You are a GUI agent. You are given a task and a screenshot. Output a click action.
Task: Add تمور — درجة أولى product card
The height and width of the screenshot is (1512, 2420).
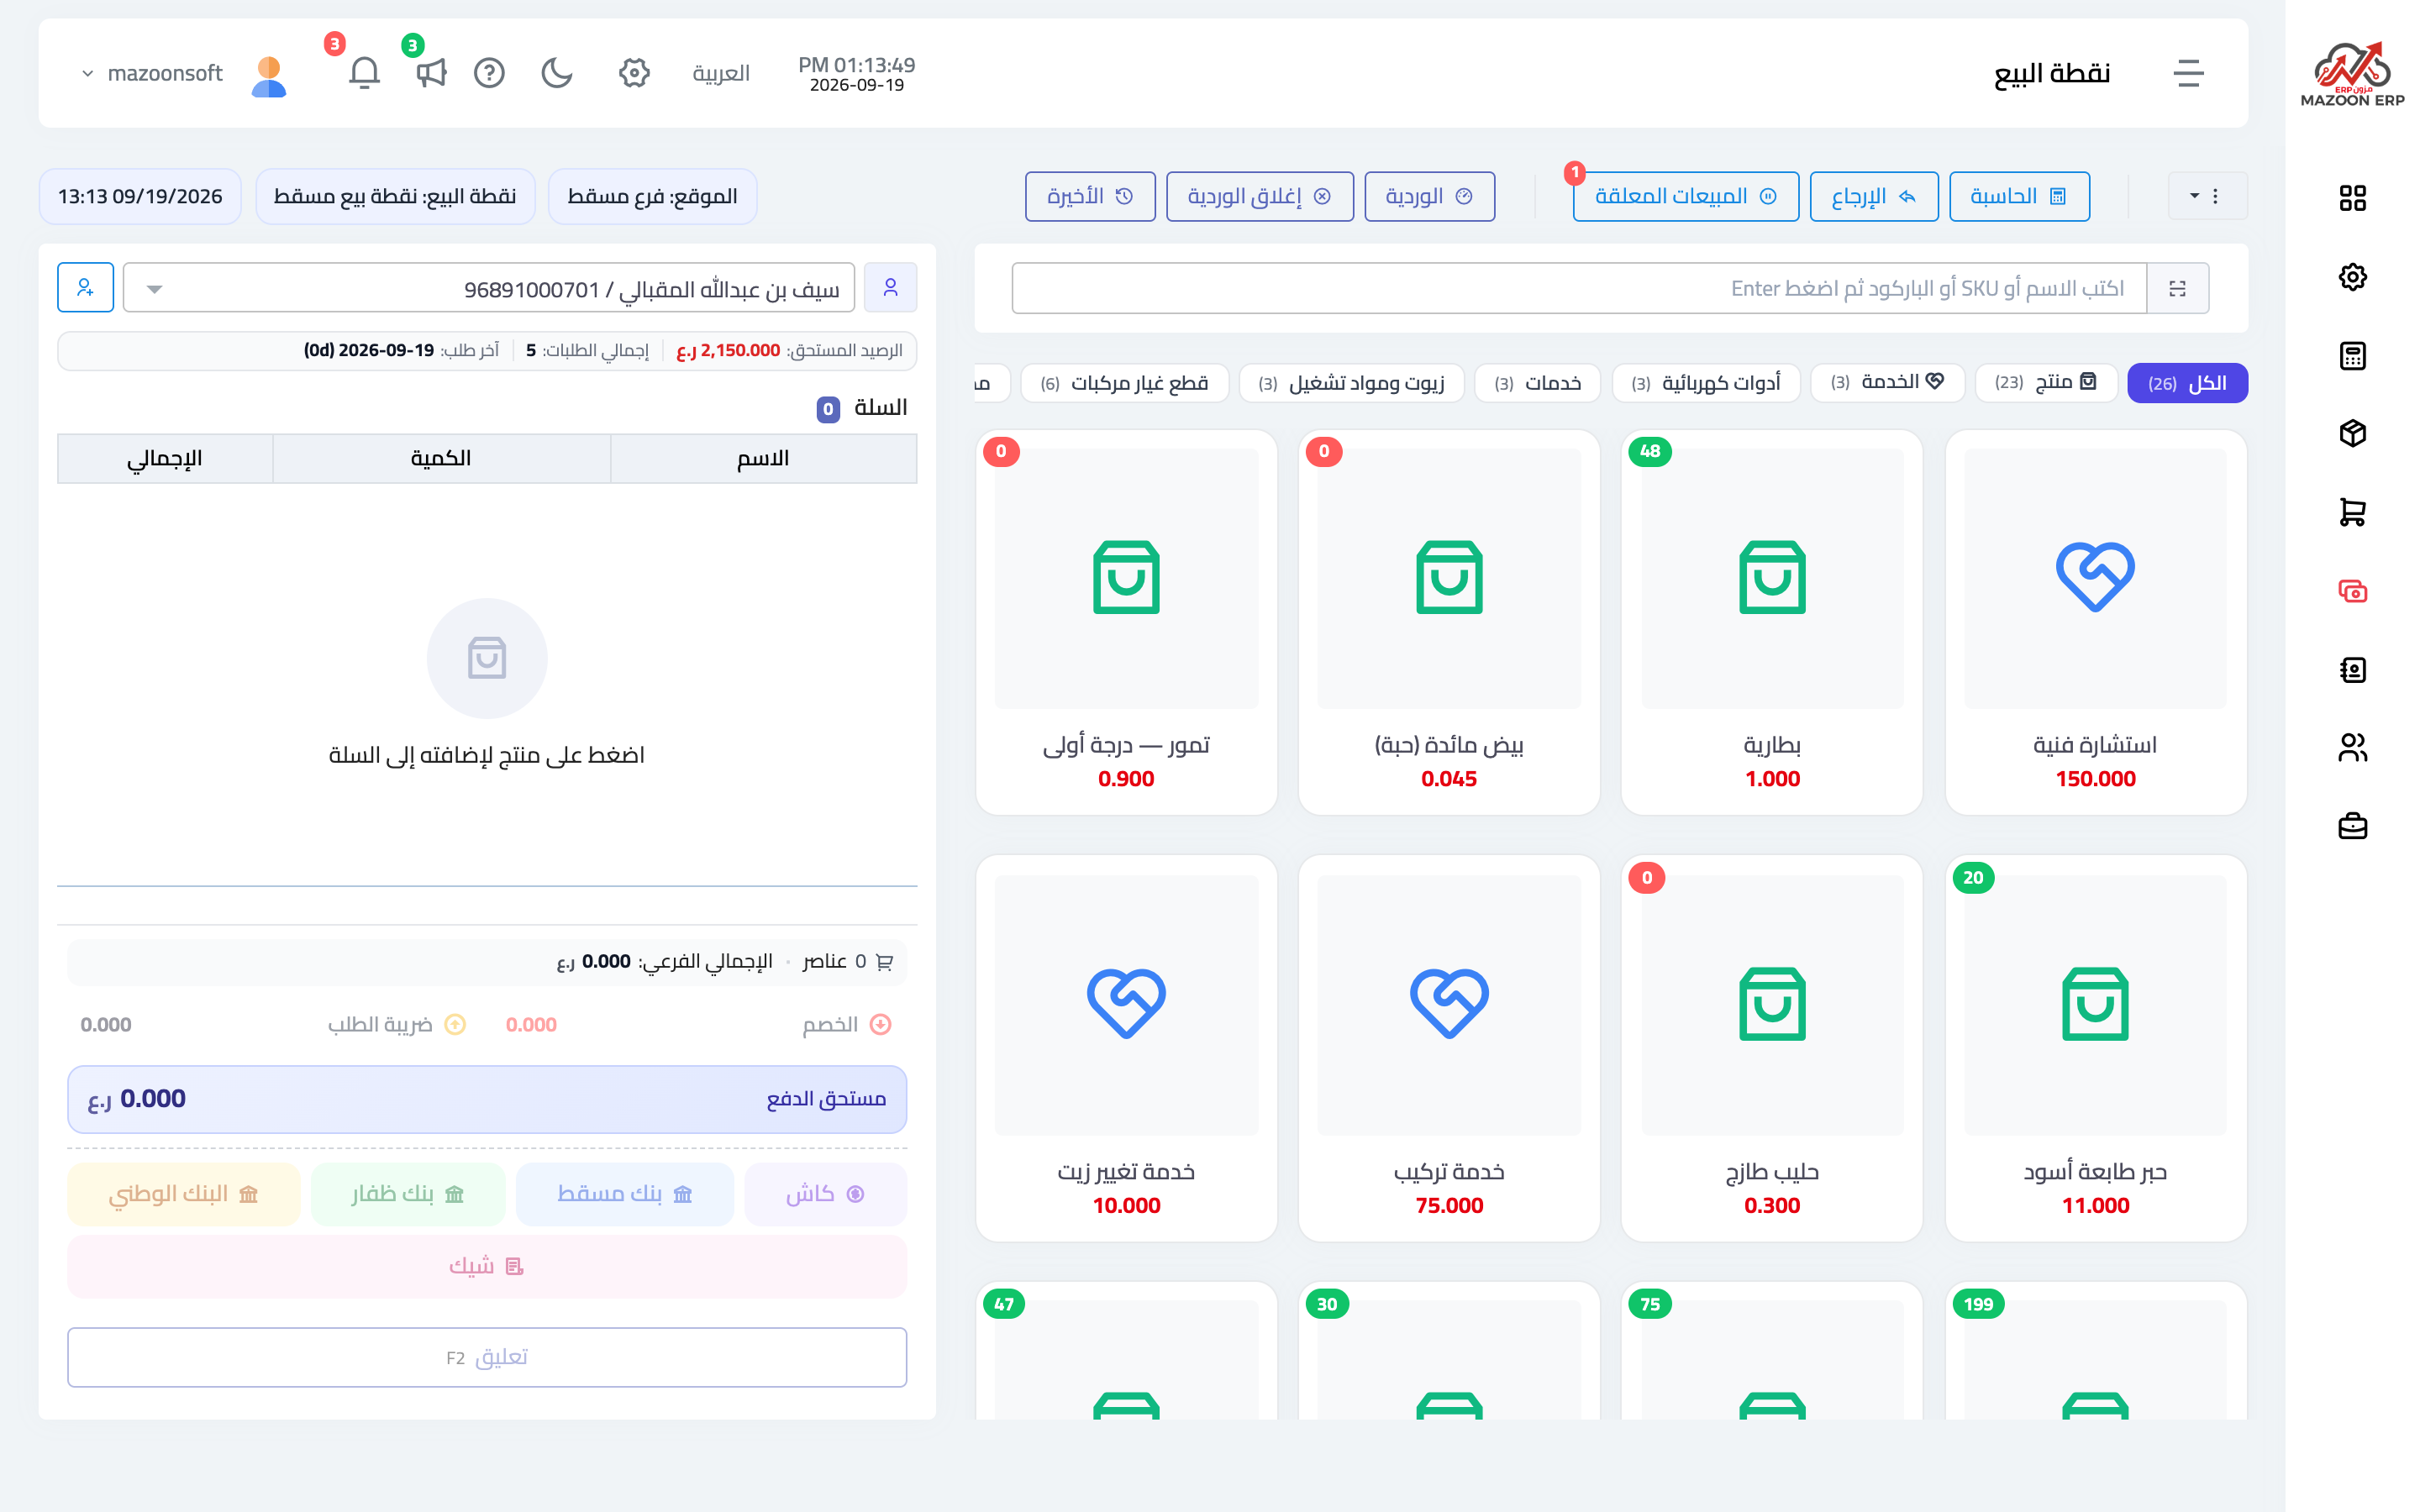[1126, 622]
